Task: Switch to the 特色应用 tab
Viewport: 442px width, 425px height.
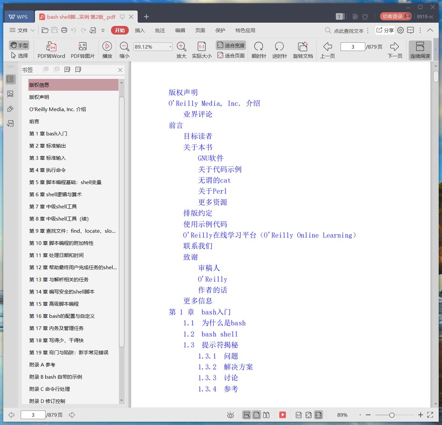Action: 245,30
